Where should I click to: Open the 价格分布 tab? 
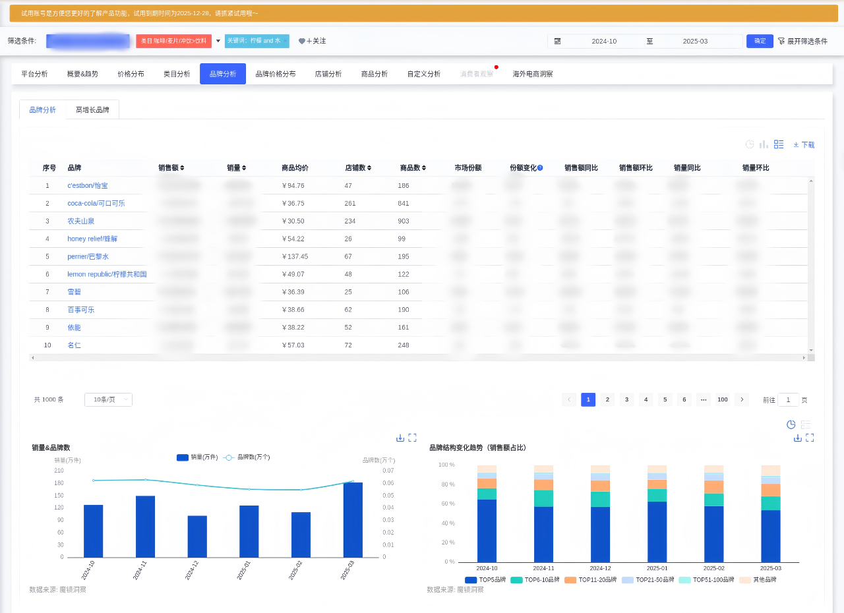[131, 74]
